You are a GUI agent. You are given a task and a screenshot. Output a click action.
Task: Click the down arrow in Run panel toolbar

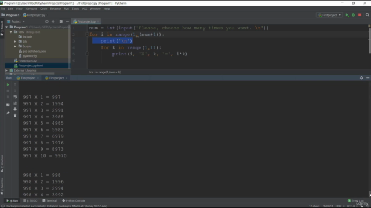tap(15, 91)
